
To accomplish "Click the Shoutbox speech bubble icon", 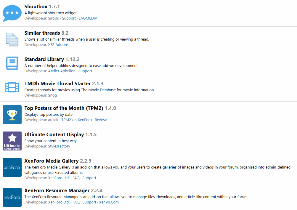I will tap(12, 13).
